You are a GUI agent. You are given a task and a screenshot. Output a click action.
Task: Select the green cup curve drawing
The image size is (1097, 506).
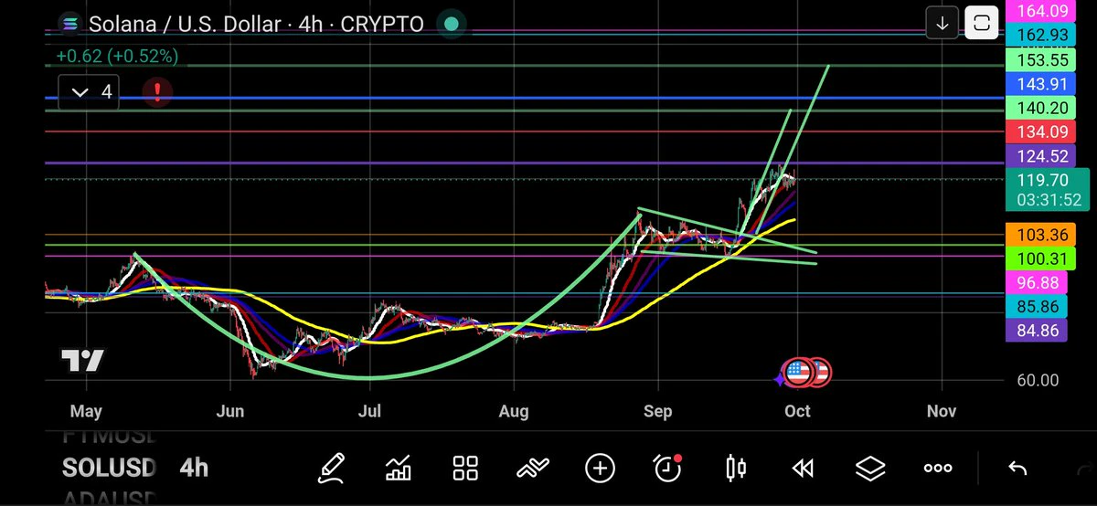pyautogui.click(x=366, y=376)
